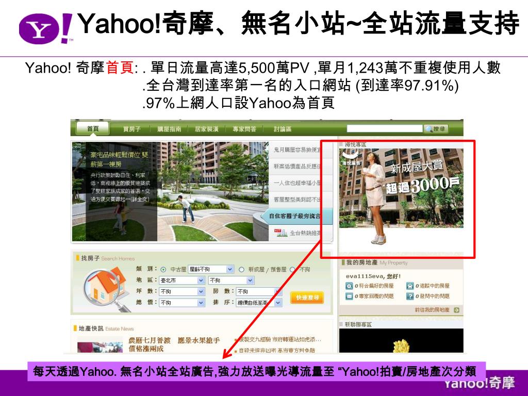The image size is (528, 396).
Task: Click the 我的房地產 My Property heading
Action: click(377, 262)
